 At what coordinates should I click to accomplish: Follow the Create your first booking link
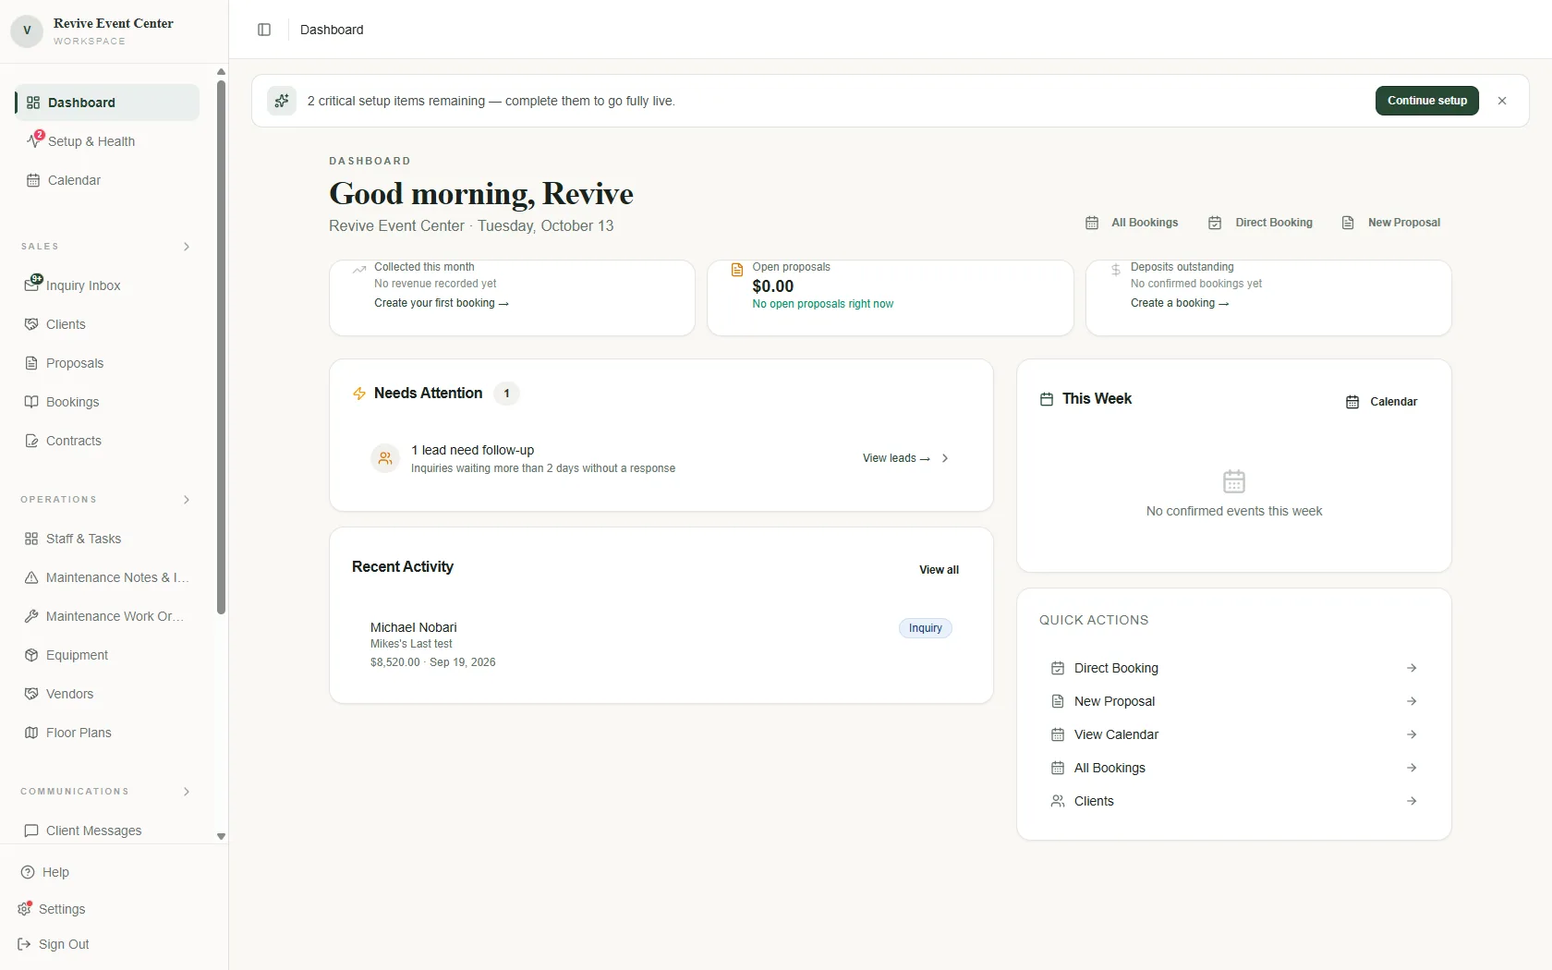[x=442, y=303]
